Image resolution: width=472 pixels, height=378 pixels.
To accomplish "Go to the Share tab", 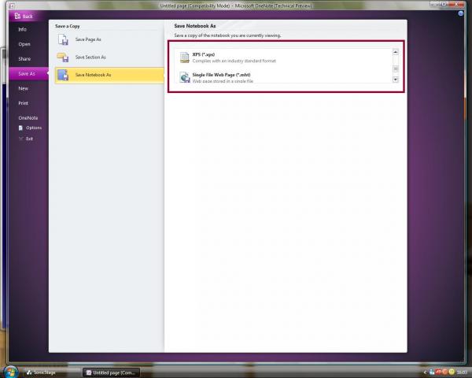I will point(24,59).
